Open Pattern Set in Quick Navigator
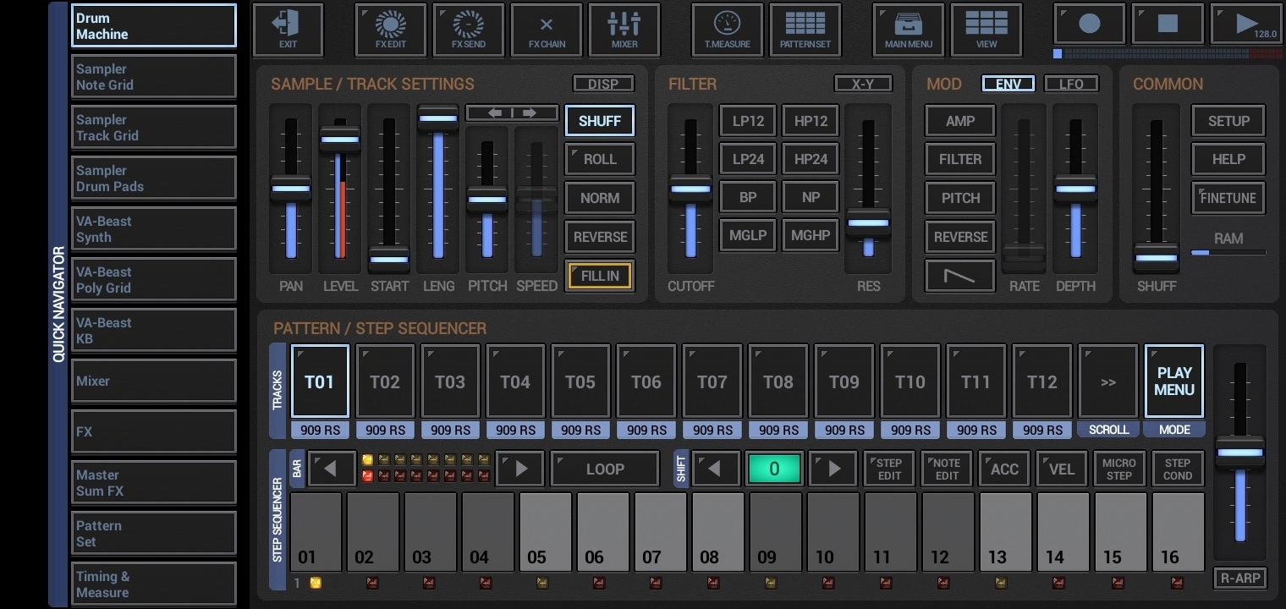Viewport: 1286px width, 609px height. coord(154,534)
